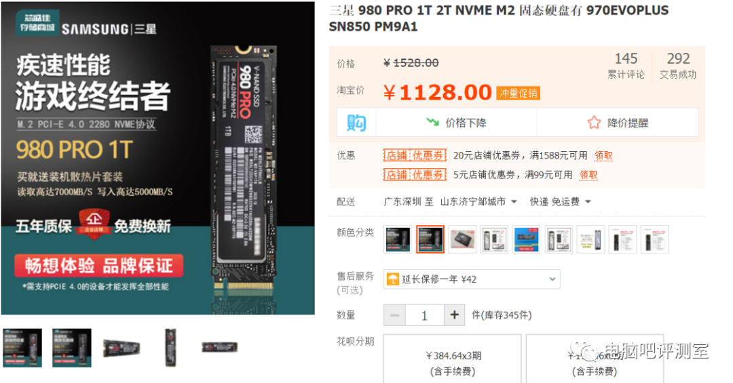Screen dimensions: 733x383
Task: Claim the 20 yuan store coupon
Action: 603,155
